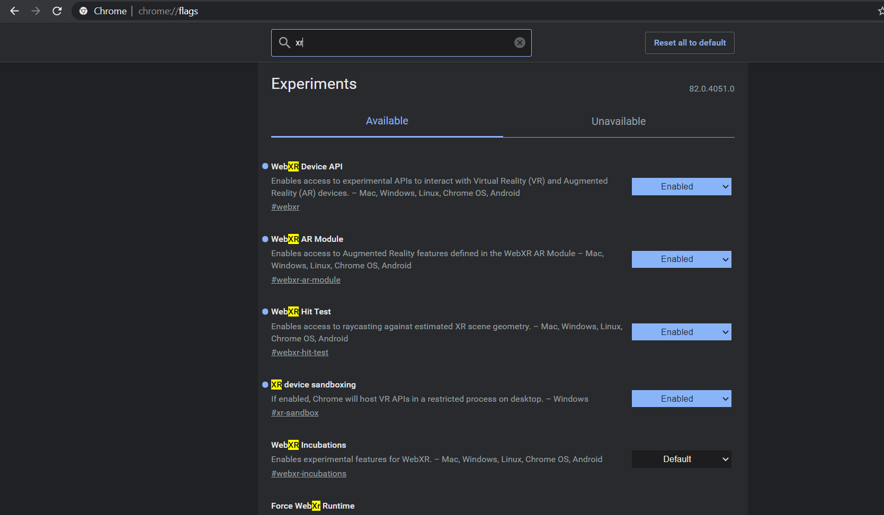This screenshot has width=884, height=515.
Task: Open XR device sandboxing state dropdown
Action: (x=681, y=399)
